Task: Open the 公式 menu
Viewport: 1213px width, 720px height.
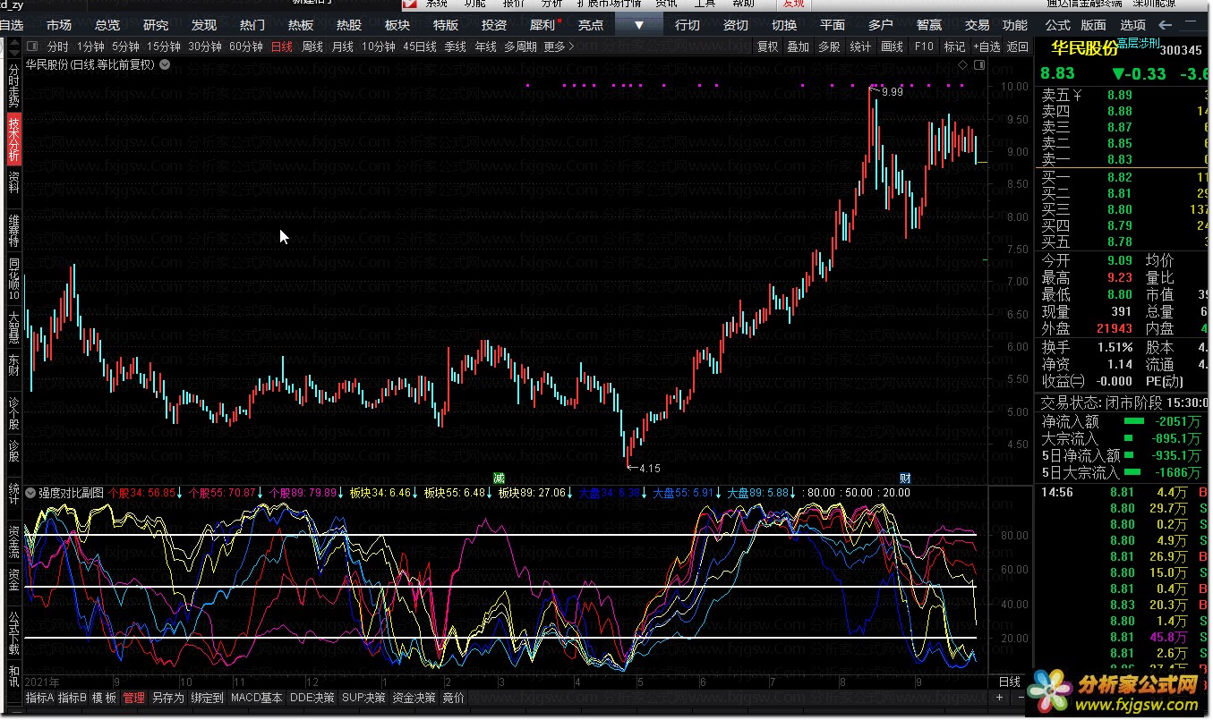Action: [x=1057, y=25]
